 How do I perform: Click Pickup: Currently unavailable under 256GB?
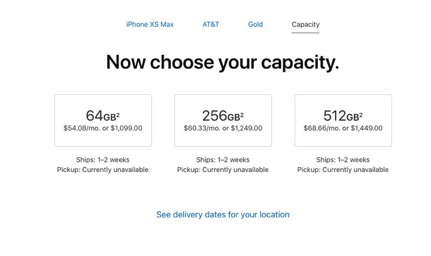[223, 169]
